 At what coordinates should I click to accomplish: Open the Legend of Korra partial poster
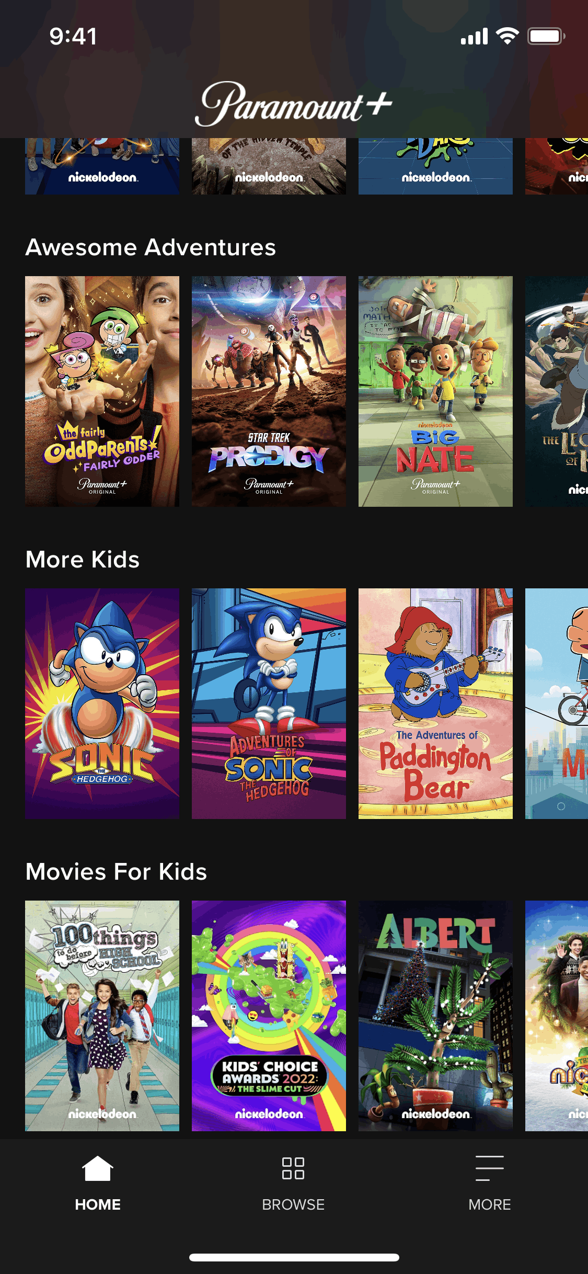pos(557,391)
